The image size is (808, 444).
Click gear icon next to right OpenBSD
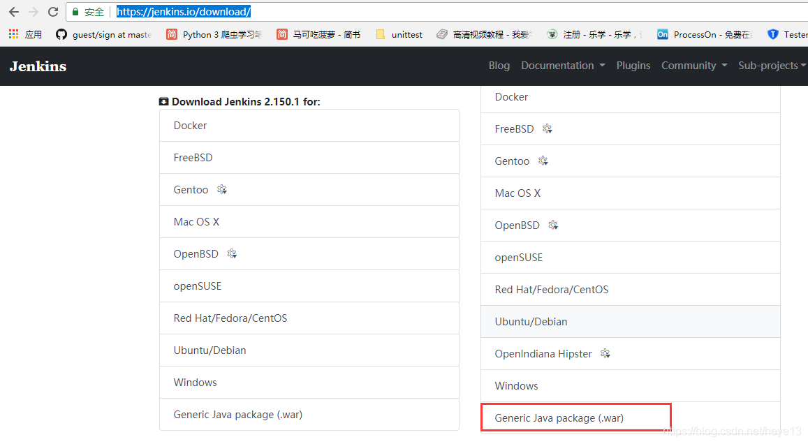coord(553,225)
